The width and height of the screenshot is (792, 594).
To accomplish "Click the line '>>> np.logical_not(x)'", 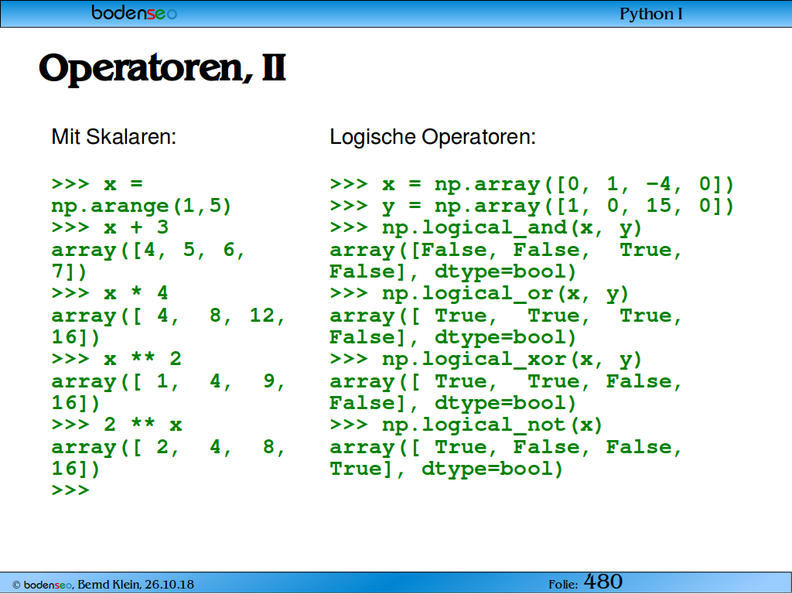I will [466, 425].
